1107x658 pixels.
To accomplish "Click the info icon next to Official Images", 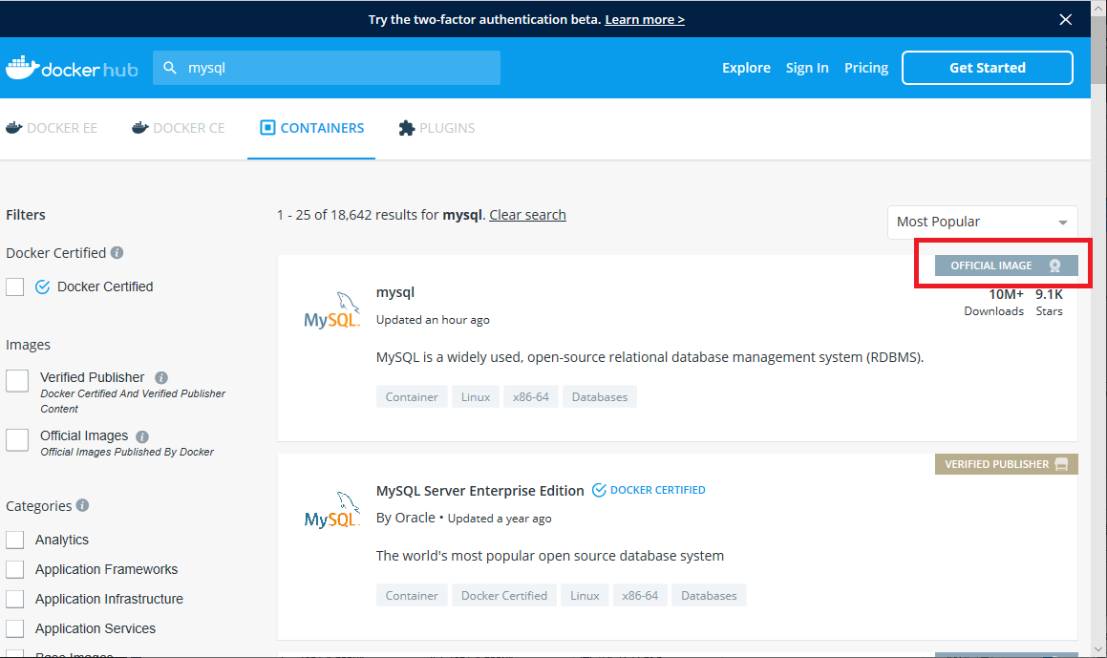I will click(x=142, y=436).
